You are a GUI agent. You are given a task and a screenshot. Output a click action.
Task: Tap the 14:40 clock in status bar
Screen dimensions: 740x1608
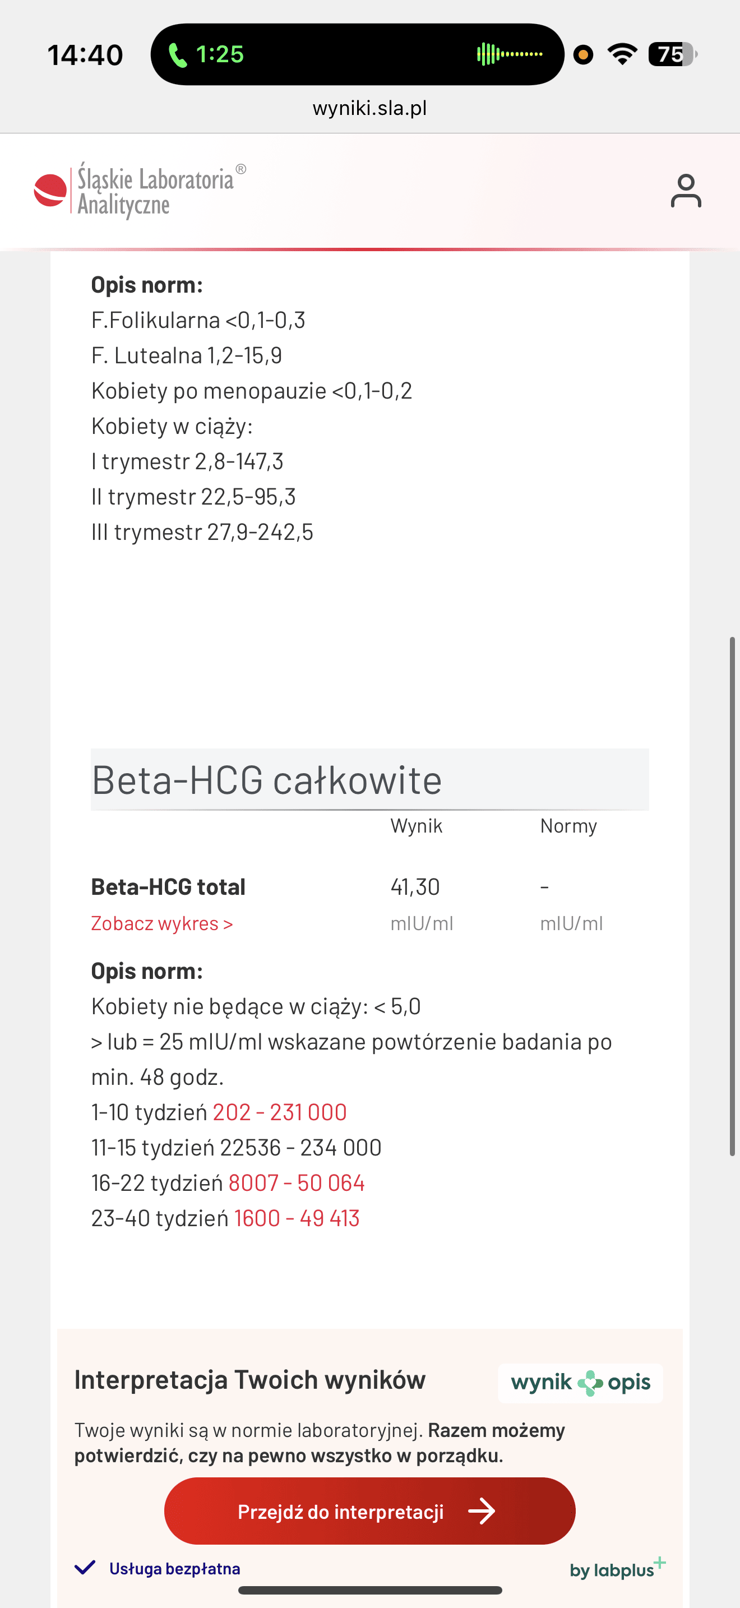(85, 55)
